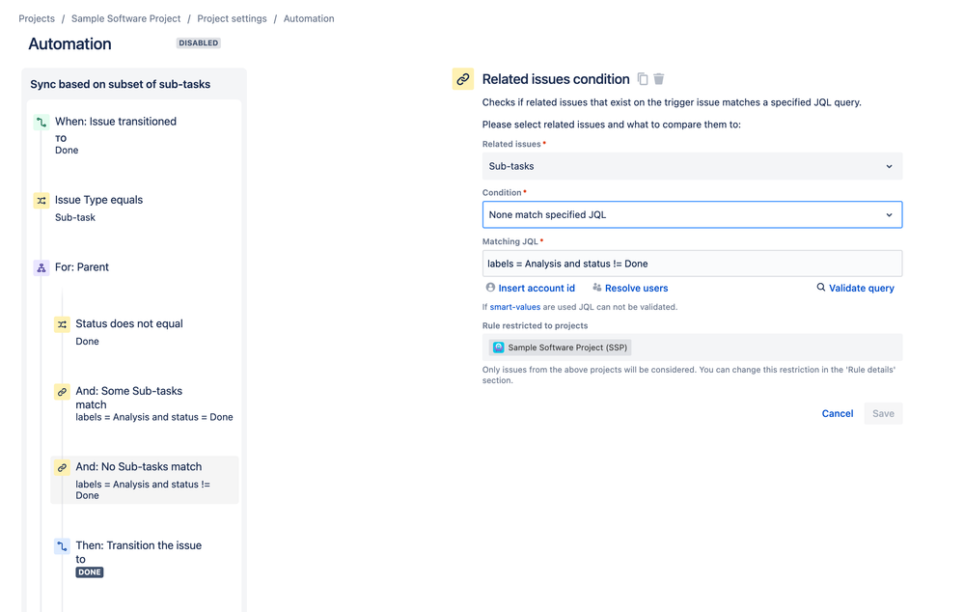
Task: Click Validate query link
Action: (x=862, y=288)
